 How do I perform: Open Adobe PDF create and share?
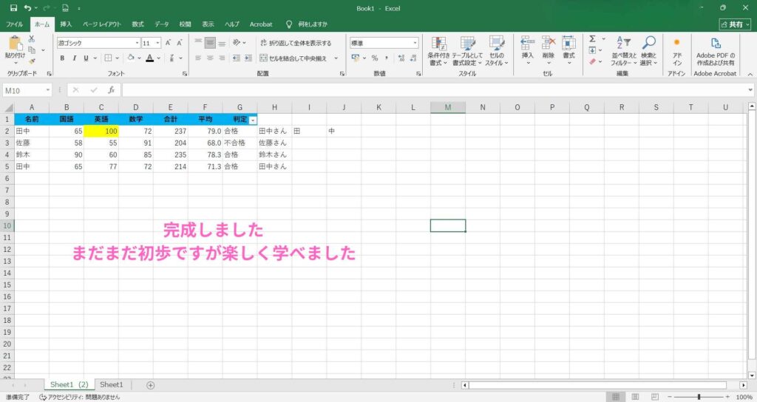(x=716, y=51)
